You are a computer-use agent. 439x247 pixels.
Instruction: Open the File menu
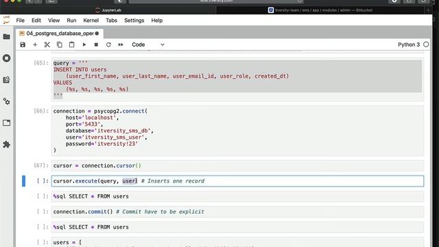[20, 21]
